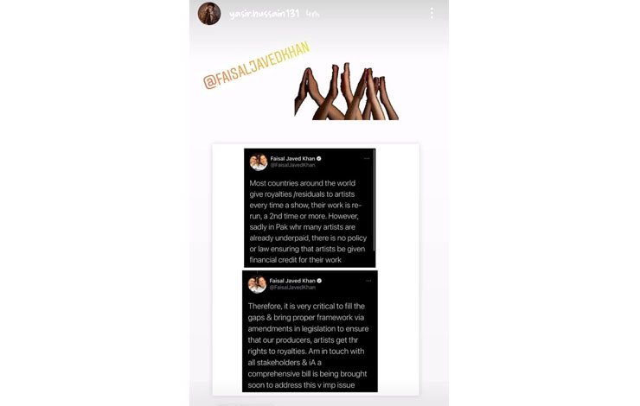The width and height of the screenshot is (640, 406).
Task: Click the Faisal Javed Khan name in the first tweet
Action: click(292, 159)
